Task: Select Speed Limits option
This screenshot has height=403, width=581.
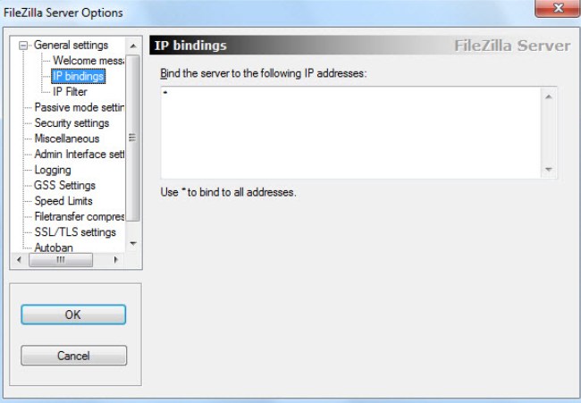Action: pos(63,201)
